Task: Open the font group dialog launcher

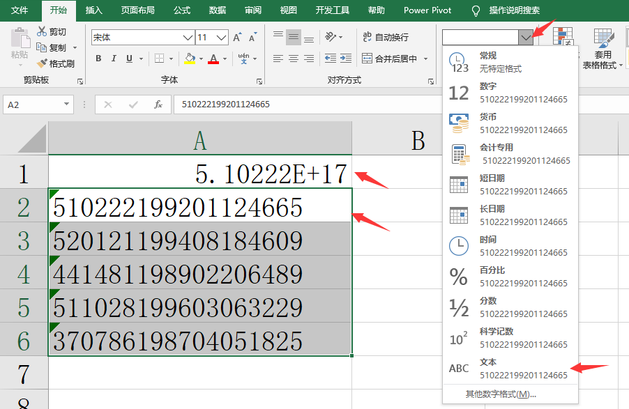Action: click(x=259, y=82)
